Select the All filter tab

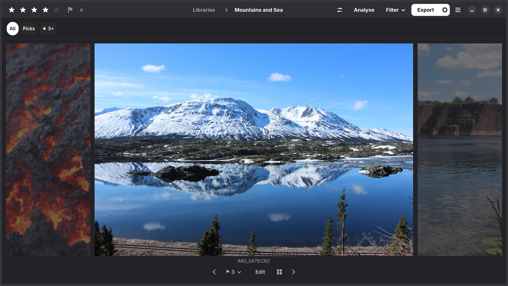coord(13,28)
